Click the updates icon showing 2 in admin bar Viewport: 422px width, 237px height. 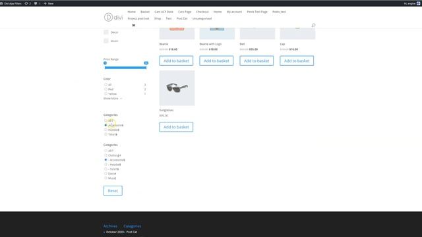[x=28, y=3]
